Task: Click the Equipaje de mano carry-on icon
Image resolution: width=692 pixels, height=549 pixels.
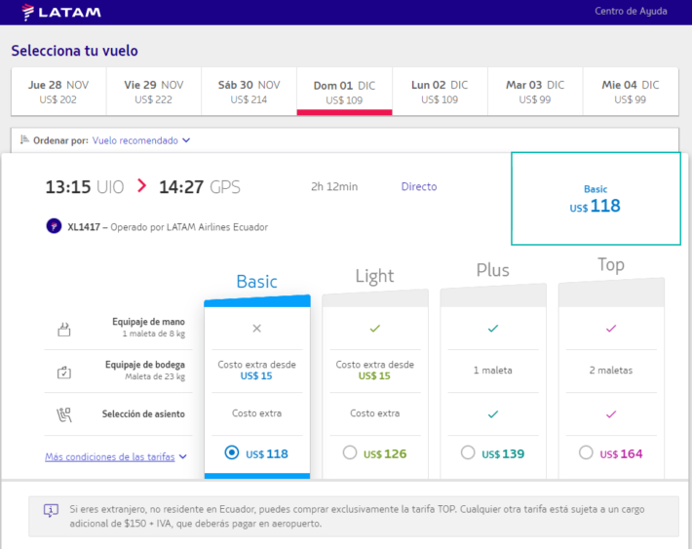Action: pos(64,329)
